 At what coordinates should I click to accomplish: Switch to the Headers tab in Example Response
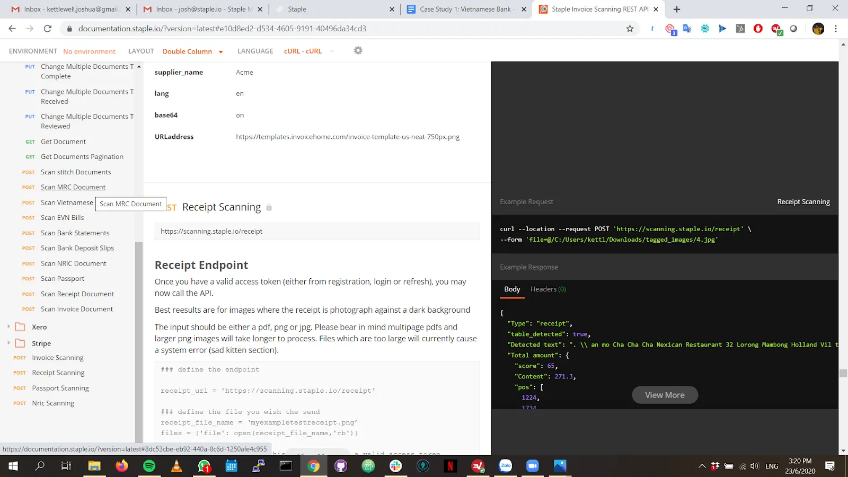tap(548, 289)
